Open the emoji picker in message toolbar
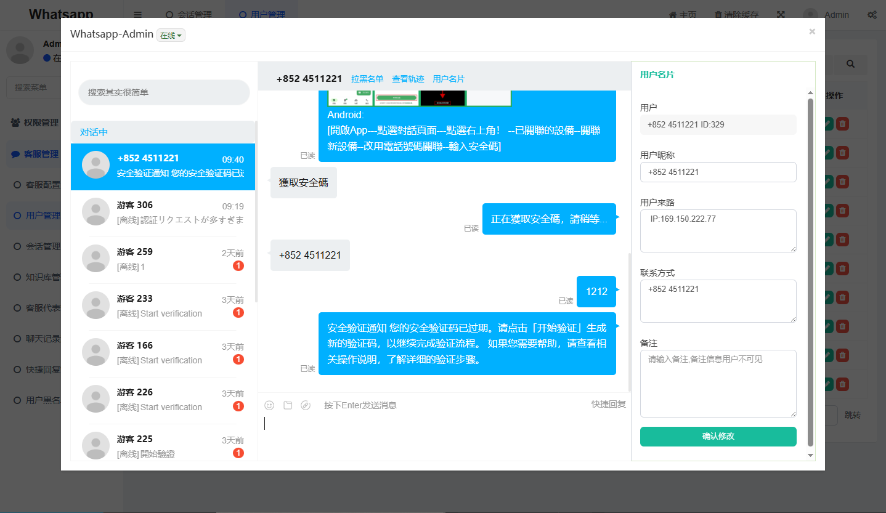This screenshot has height=513, width=886. (269, 405)
